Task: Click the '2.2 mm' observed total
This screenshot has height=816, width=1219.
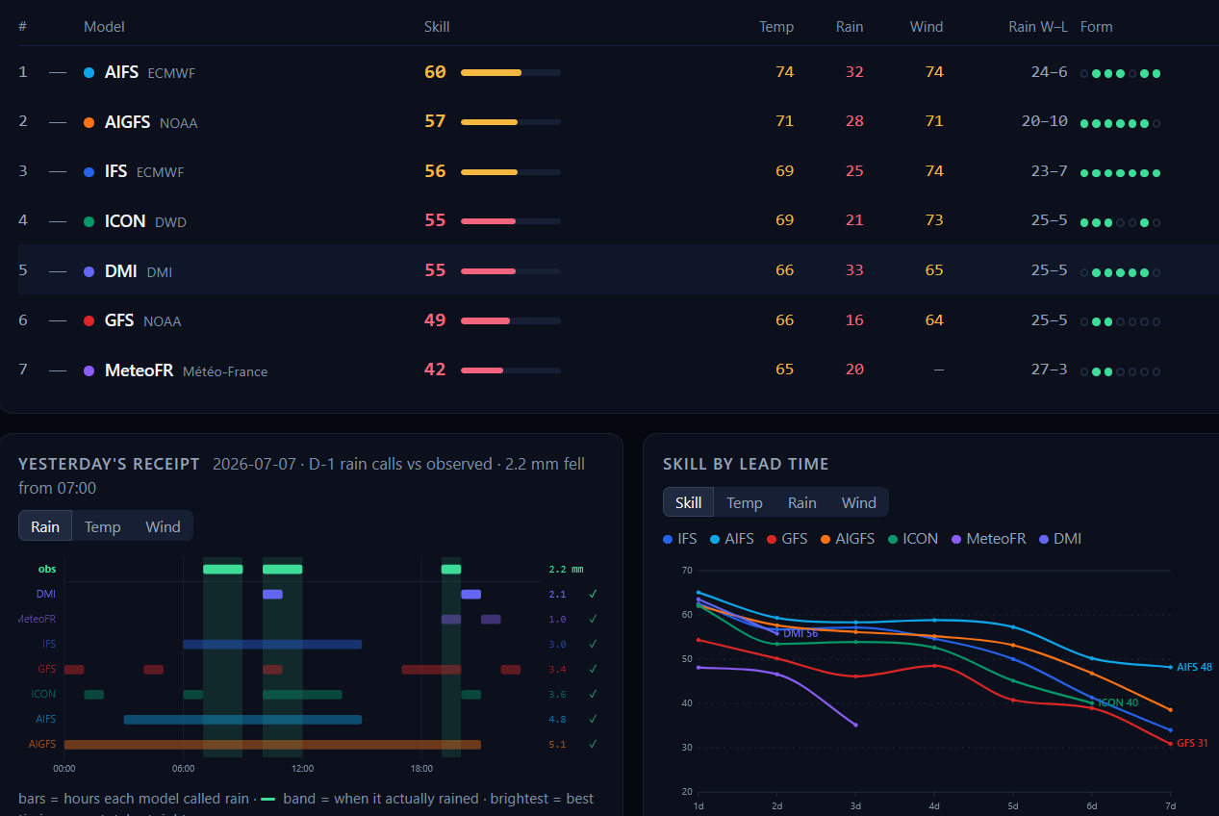Action: tap(566, 570)
